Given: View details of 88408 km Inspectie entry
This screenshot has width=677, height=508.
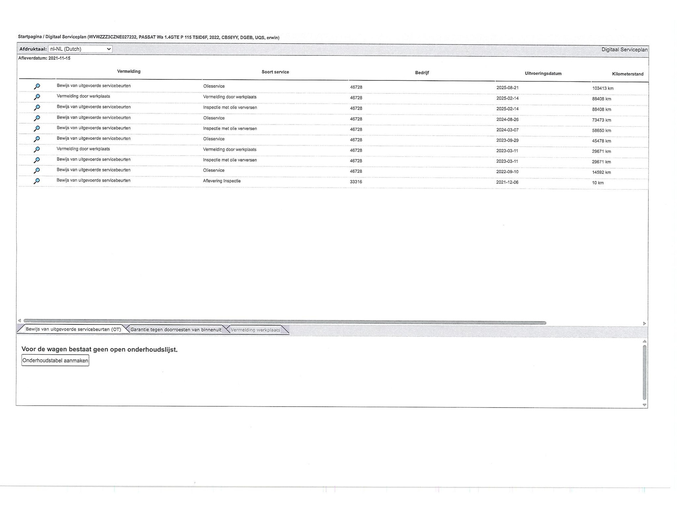Looking at the screenshot, I should 37,108.
